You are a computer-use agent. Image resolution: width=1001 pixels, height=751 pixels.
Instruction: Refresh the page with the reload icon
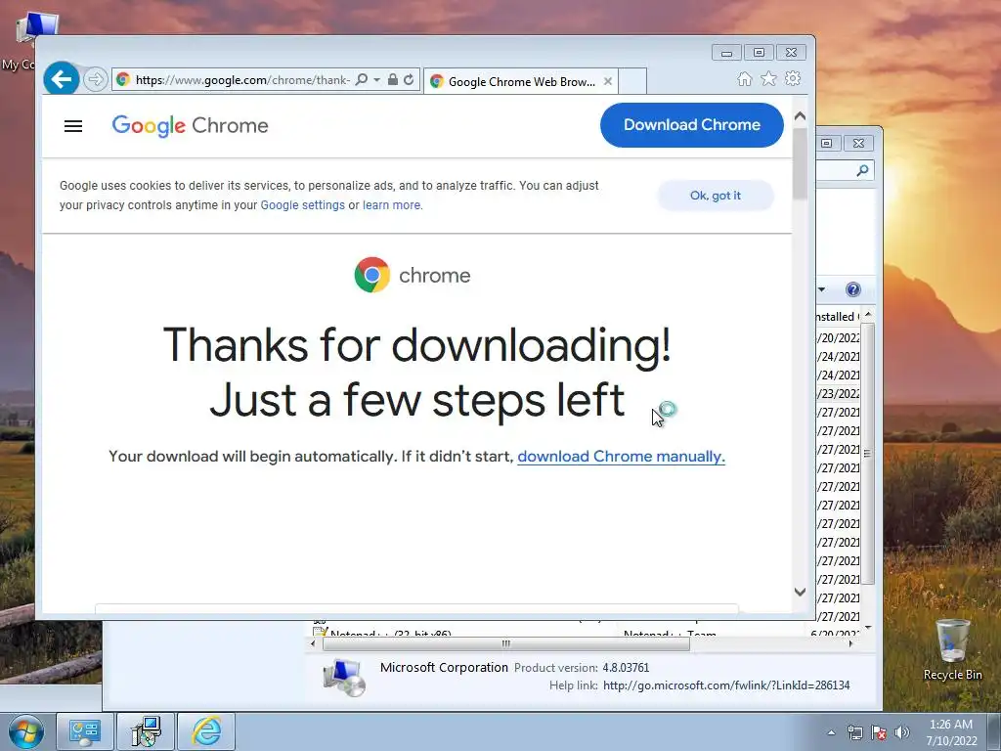pyautogui.click(x=409, y=80)
